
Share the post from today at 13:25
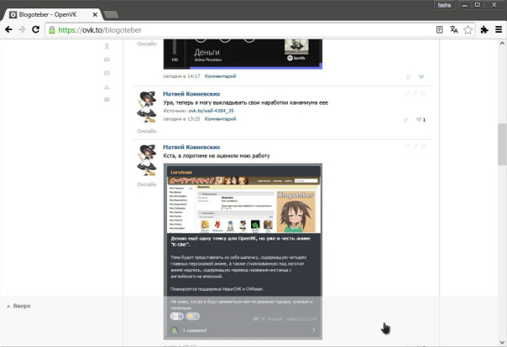[406, 120]
